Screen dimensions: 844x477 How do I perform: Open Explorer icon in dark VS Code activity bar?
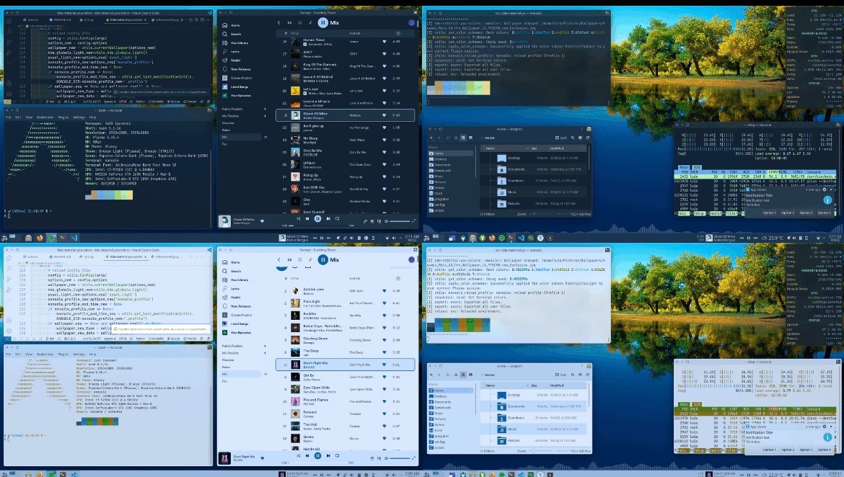(9, 22)
